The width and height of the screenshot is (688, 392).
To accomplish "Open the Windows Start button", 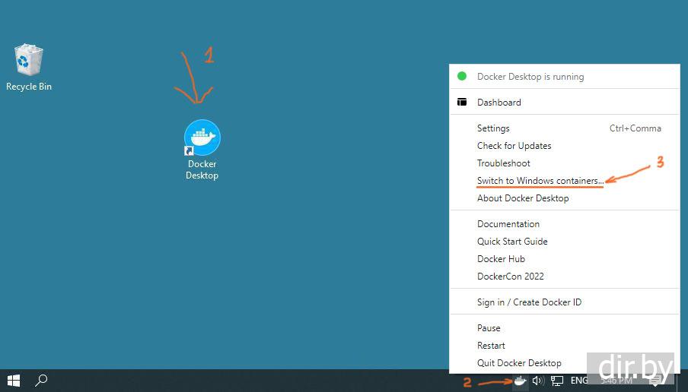I will (14, 381).
